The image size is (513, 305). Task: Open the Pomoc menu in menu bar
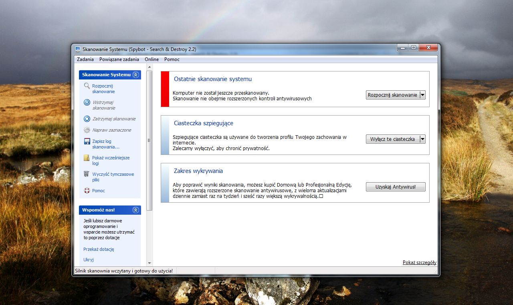(x=172, y=59)
